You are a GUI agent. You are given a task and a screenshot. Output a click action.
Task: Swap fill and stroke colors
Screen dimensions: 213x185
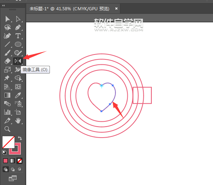pyautogui.click(x=20, y=138)
